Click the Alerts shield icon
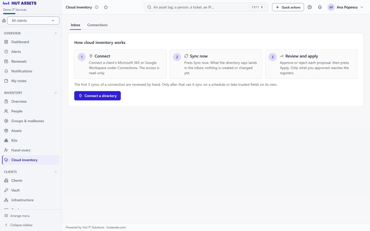This screenshot has height=231, width=370. [x=6, y=52]
